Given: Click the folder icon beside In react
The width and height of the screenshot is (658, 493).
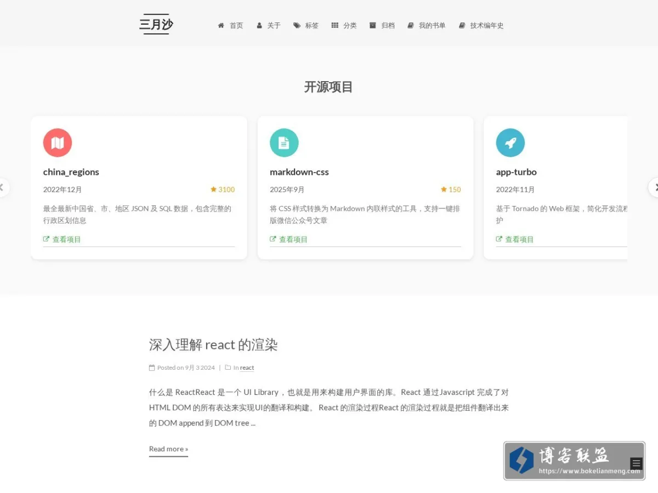Looking at the screenshot, I should [x=228, y=368].
